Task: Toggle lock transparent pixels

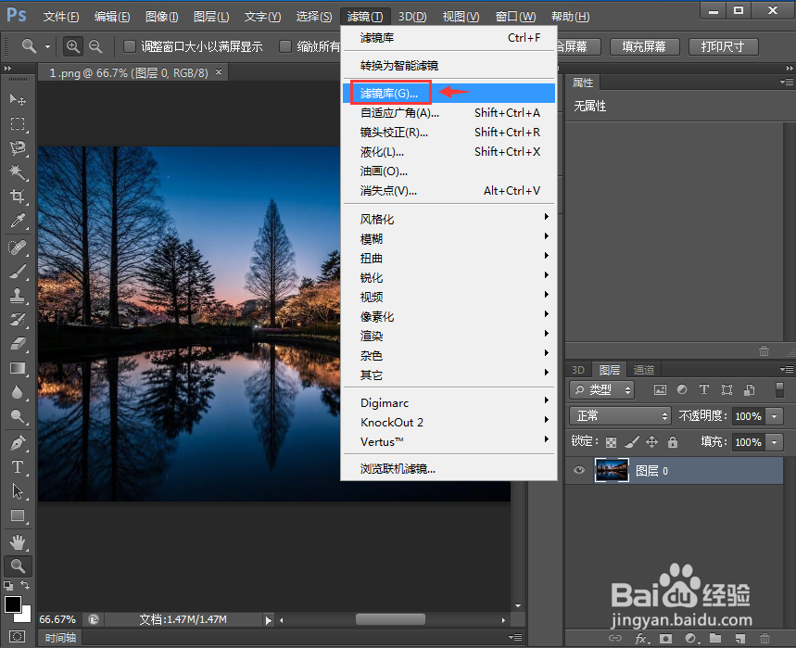Action: [x=612, y=442]
